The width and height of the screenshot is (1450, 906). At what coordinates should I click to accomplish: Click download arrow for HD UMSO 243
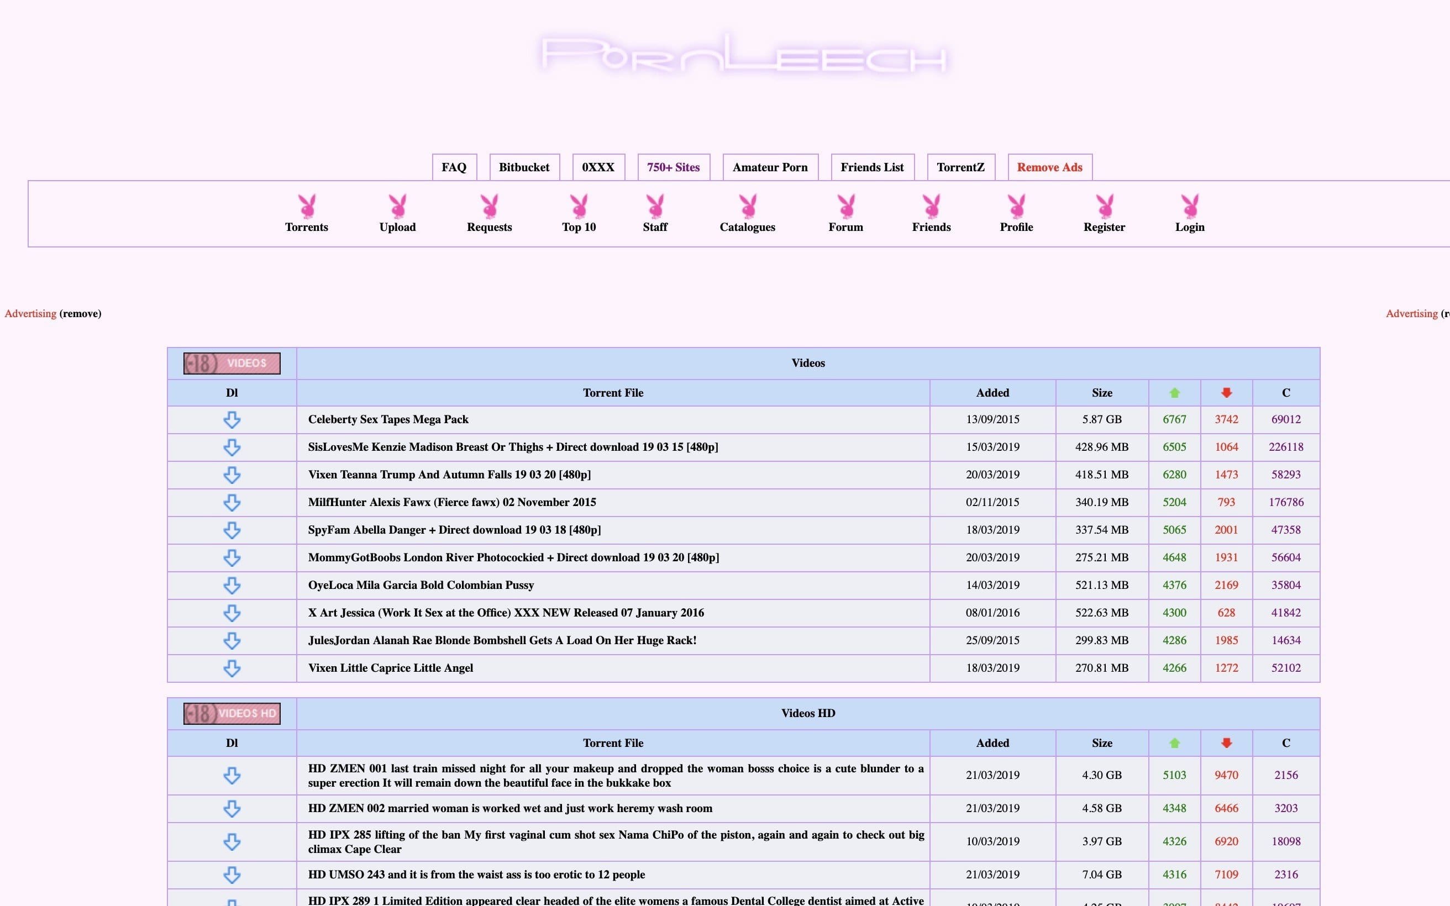pyautogui.click(x=232, y=875)
